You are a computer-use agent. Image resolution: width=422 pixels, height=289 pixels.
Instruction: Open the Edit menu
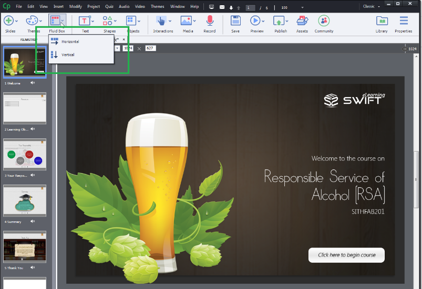(30, 6)
